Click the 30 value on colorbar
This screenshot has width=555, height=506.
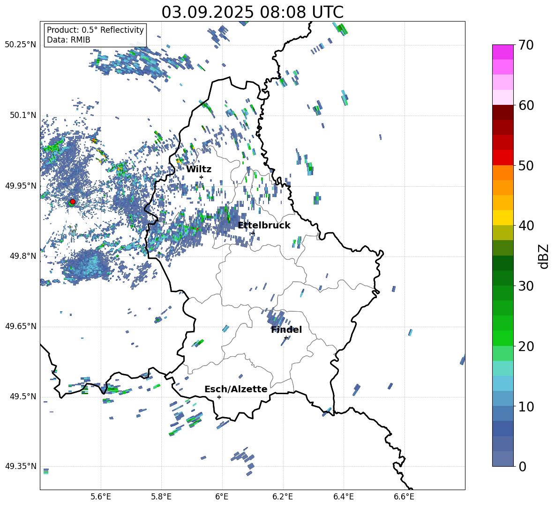point(526,286)
